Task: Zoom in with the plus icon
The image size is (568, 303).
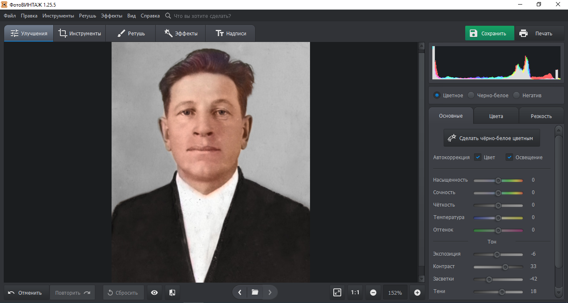Action: 417,293
